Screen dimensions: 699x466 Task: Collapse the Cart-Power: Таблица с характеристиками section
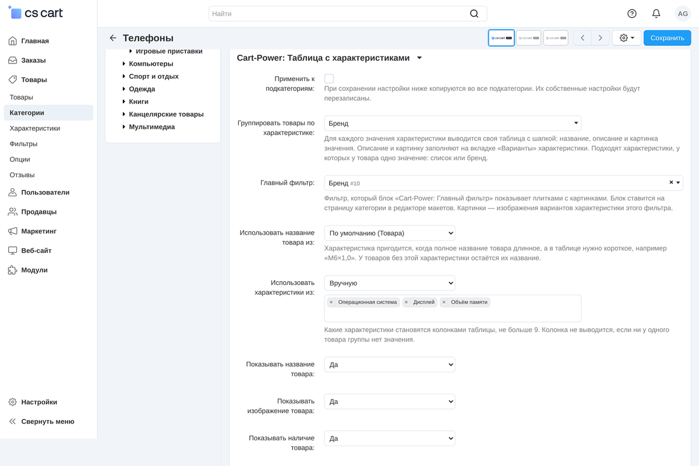point(419,58)
